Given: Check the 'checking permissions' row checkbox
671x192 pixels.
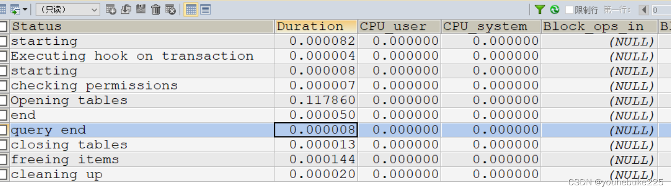Looking at the screenshot, I should pos(4,85).
